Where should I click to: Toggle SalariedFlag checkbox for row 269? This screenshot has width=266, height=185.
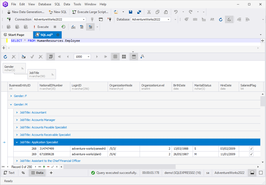(251, 154)
